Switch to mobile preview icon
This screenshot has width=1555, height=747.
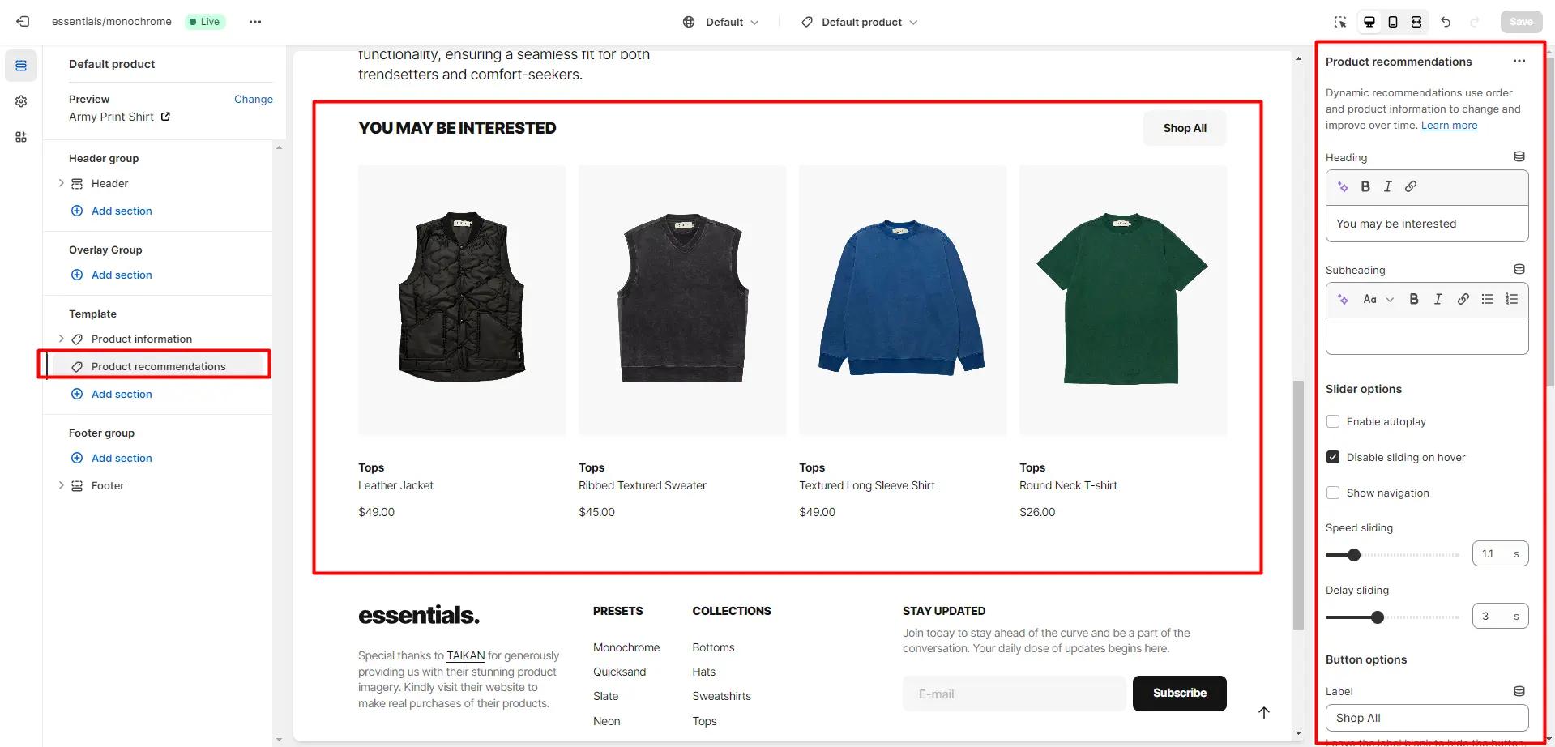[x=1393, y=22]
